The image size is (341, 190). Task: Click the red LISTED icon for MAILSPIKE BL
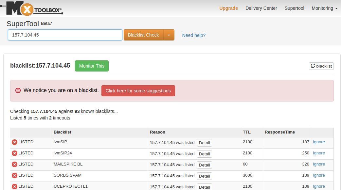click(x=15, y=164)
